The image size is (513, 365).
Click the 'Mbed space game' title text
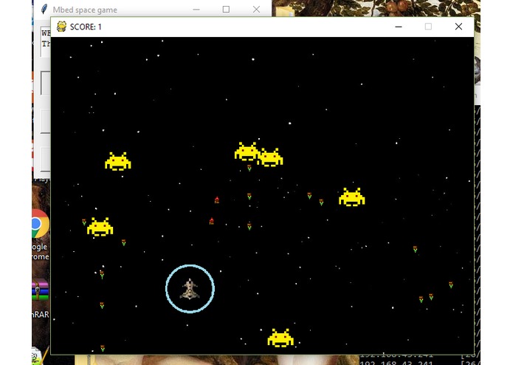[85, 10]
